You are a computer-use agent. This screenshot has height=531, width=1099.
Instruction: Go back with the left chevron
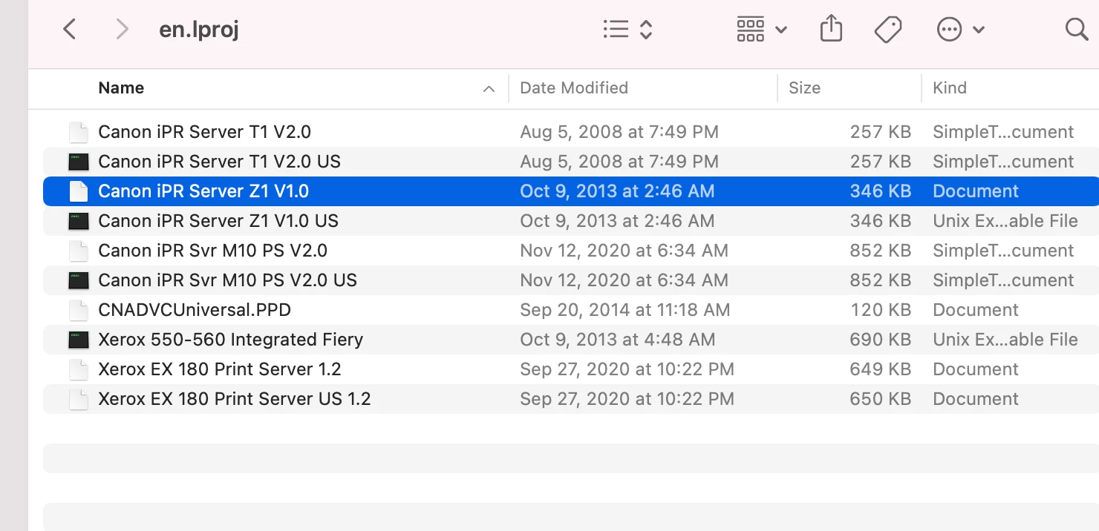[69, 30]
